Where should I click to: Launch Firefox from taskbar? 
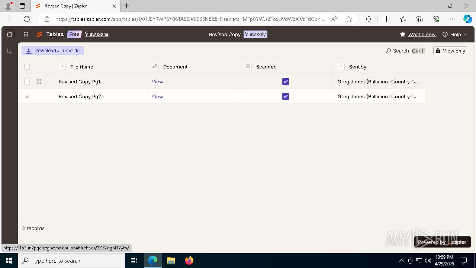189,261
